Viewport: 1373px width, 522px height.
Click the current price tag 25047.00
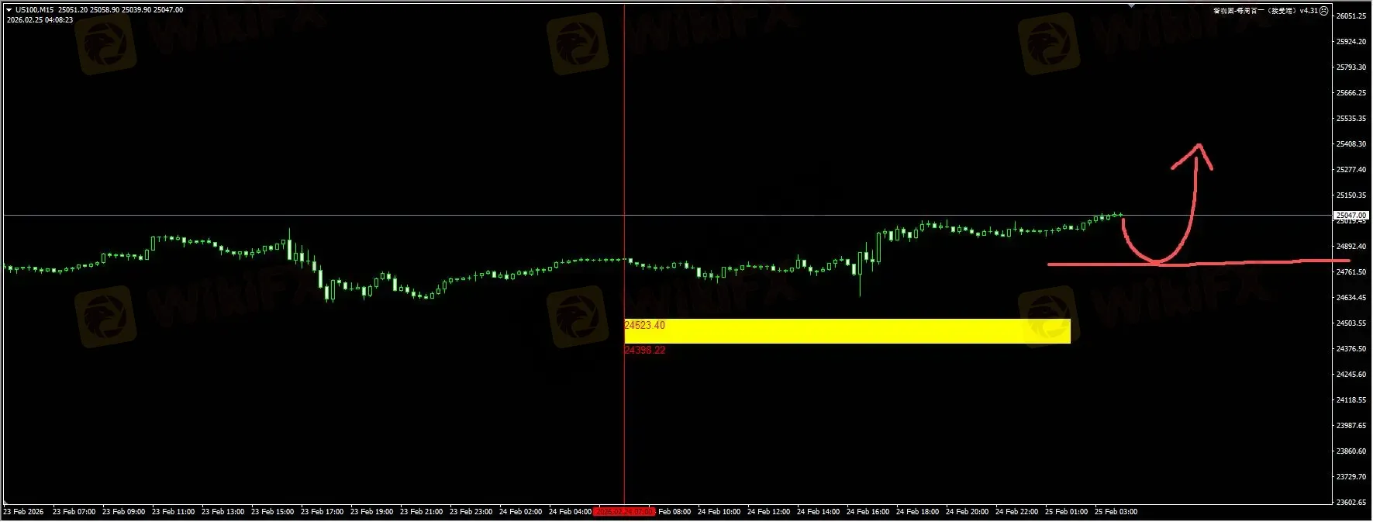[1351, 216]
